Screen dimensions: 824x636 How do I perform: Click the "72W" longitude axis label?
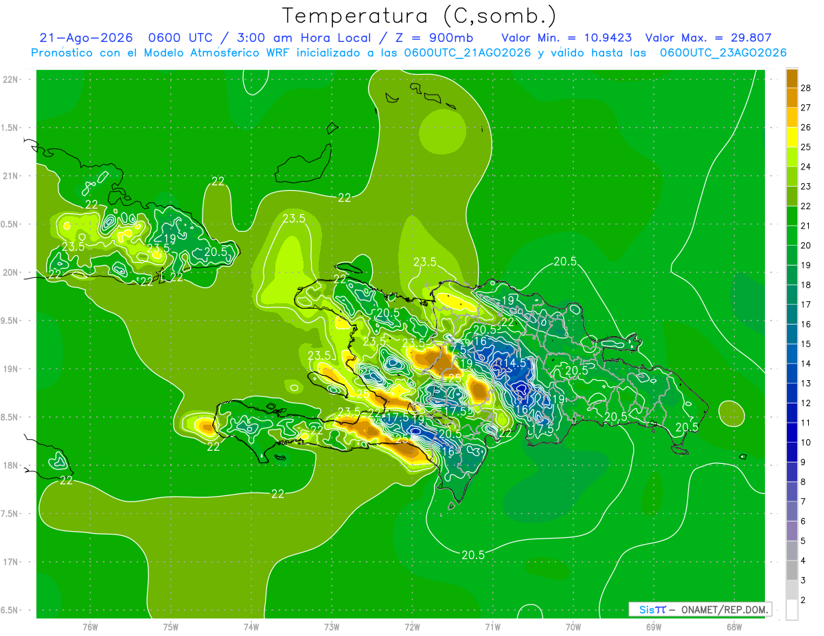pos(412,627)
